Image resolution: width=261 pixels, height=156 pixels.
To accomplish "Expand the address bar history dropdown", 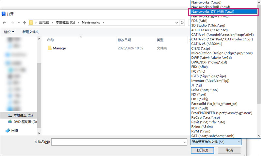I will pos(177,22).
